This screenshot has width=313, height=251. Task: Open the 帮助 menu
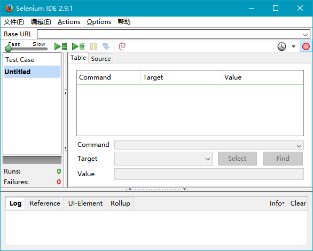pos(124,22)
